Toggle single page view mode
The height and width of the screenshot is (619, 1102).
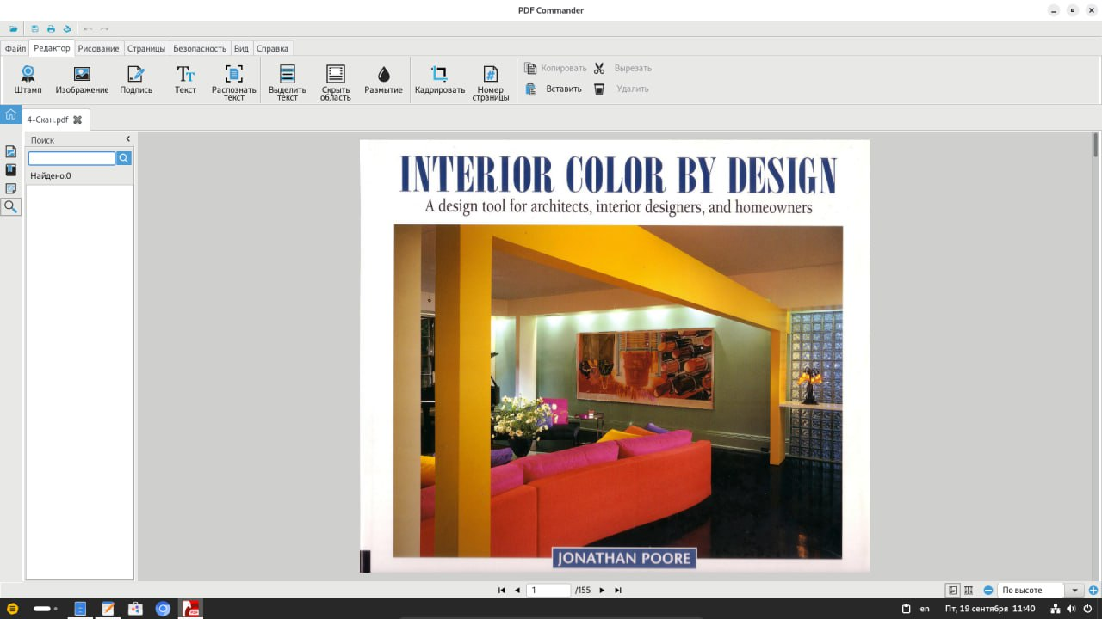point(953,591)
